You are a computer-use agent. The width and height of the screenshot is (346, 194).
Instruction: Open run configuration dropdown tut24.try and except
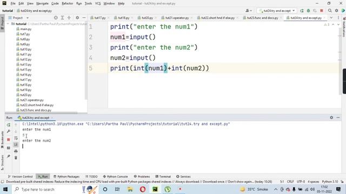(277, 11)
